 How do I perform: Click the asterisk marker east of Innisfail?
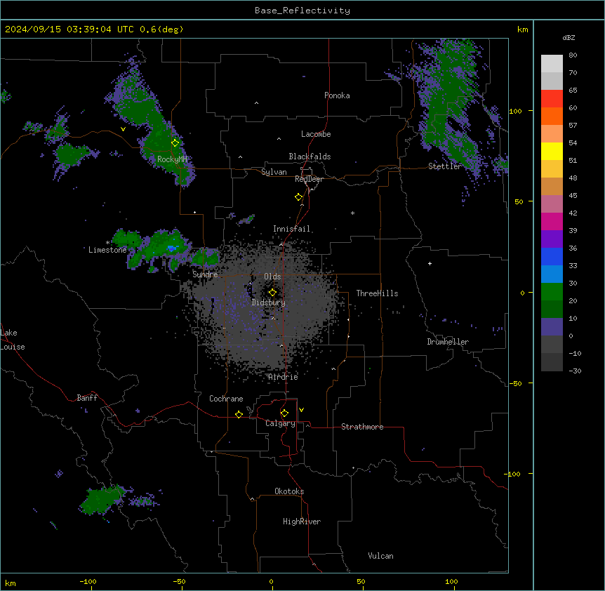click(x=352, y=213)
